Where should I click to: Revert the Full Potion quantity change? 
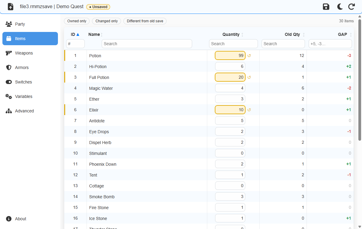point(249,77)
